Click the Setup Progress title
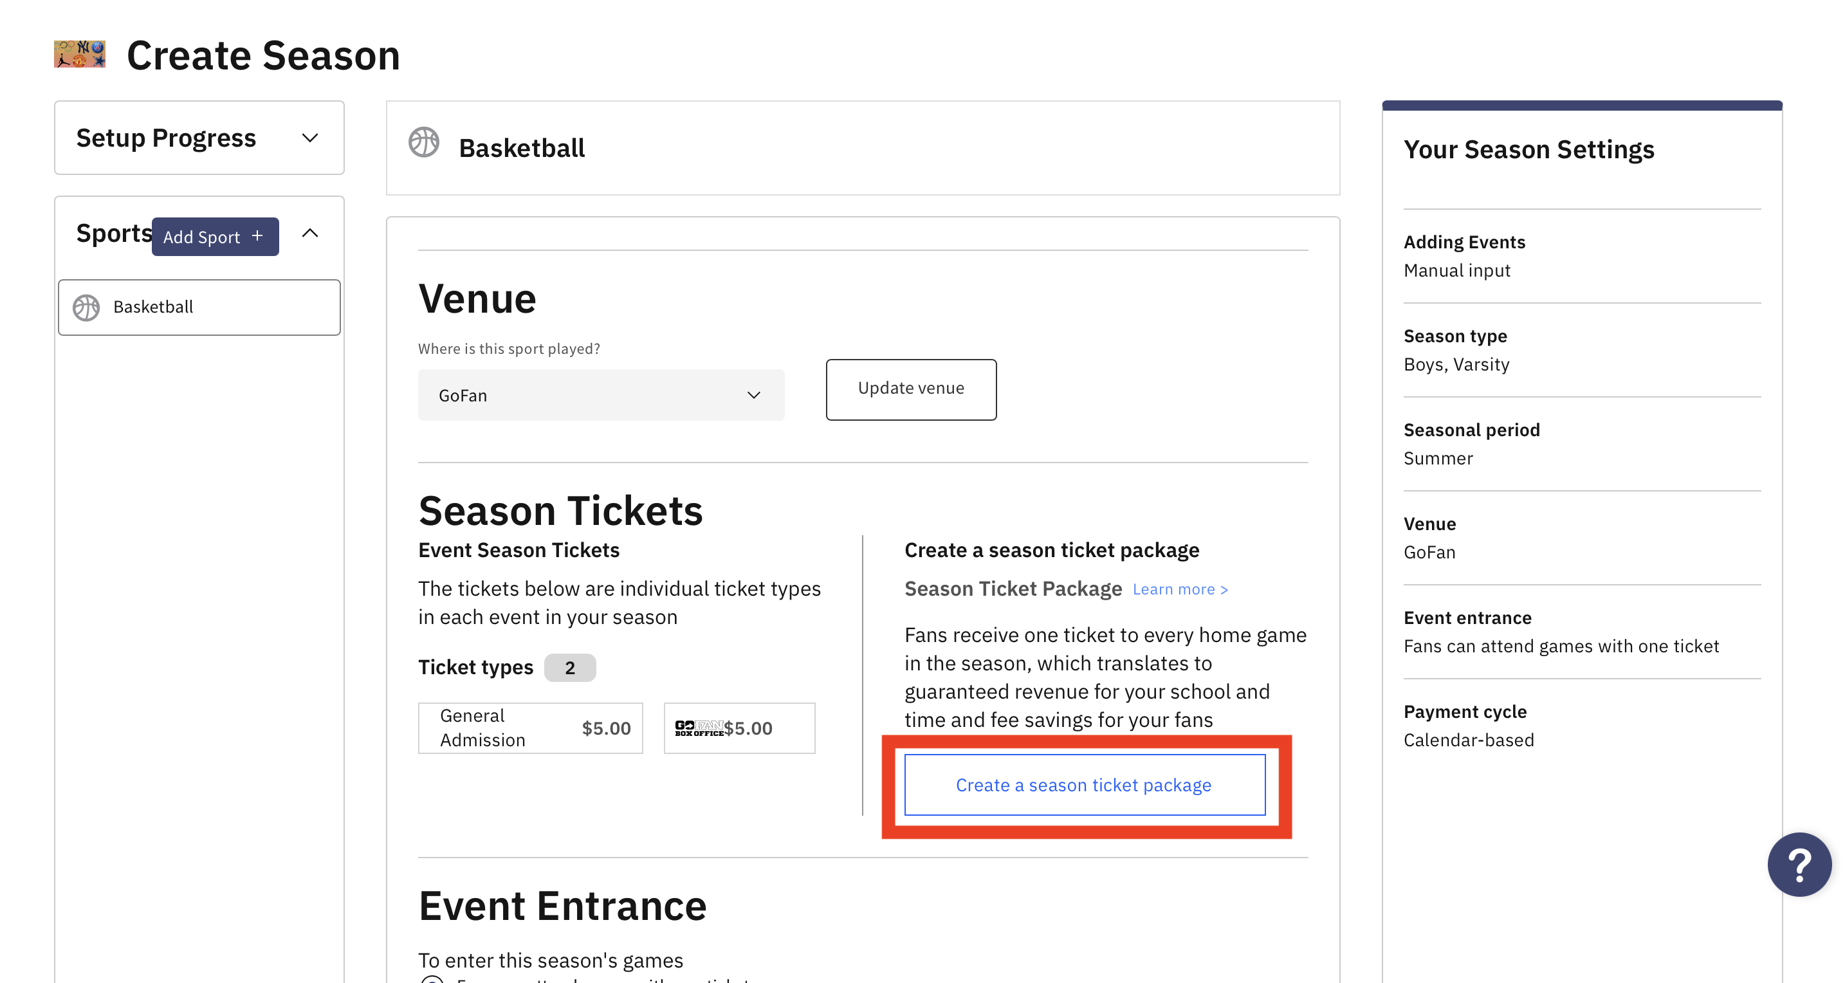1845x983 pixels. [x=166, y=138]
